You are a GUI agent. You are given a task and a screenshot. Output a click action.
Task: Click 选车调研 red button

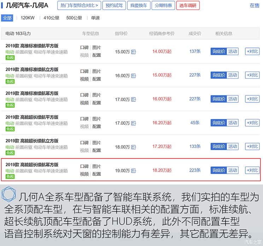188,5
